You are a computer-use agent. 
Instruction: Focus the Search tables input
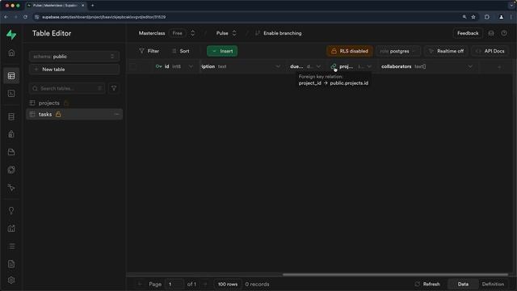[67, 88]
